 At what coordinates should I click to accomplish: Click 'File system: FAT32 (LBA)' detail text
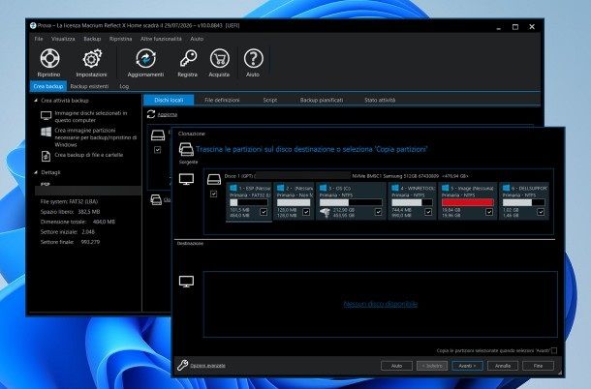click(x=69, y=201)
